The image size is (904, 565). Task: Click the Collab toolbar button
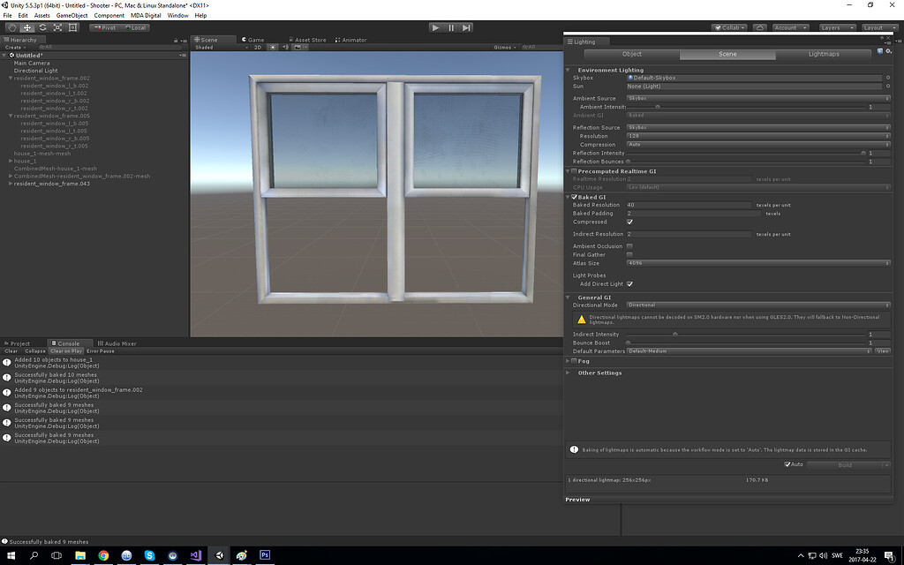729,27
